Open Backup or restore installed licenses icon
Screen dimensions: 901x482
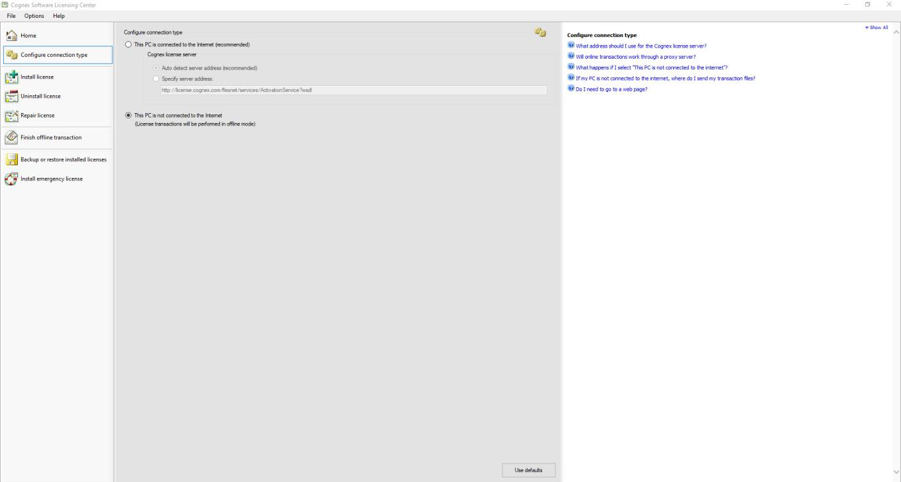[11, 159]
